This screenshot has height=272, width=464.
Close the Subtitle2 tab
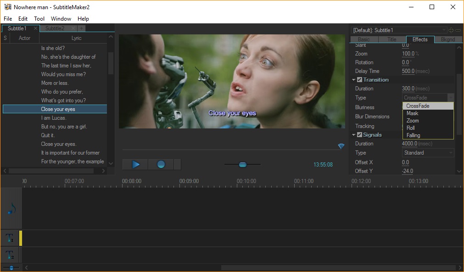tap(73, 28)
